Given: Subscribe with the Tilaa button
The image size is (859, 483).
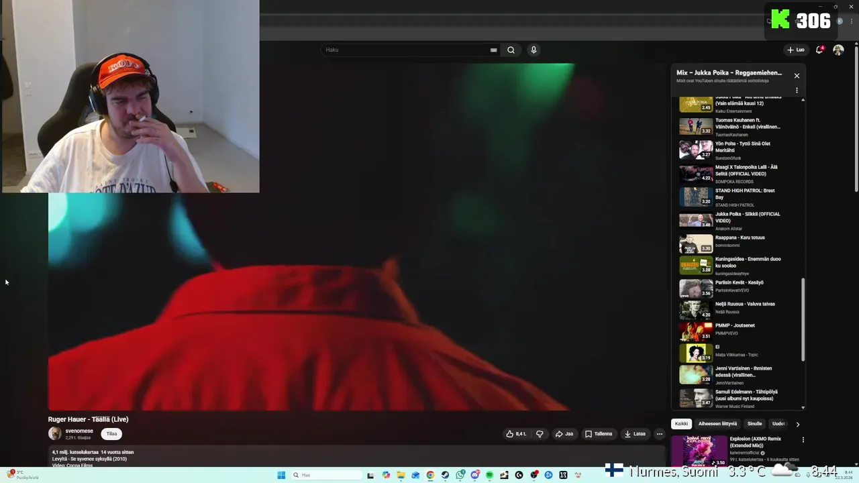Looking at the screenshot, I should pyautogui.click(x=111, y=434).
